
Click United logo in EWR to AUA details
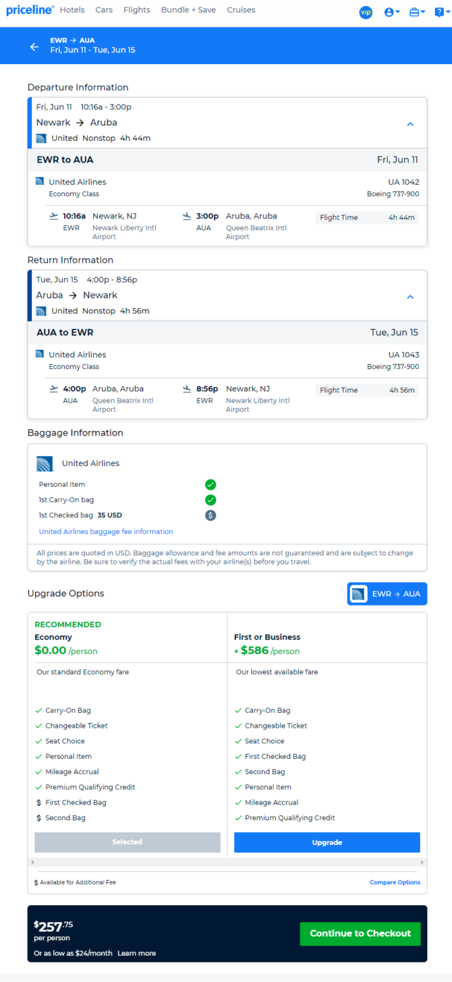coord(40,181)
